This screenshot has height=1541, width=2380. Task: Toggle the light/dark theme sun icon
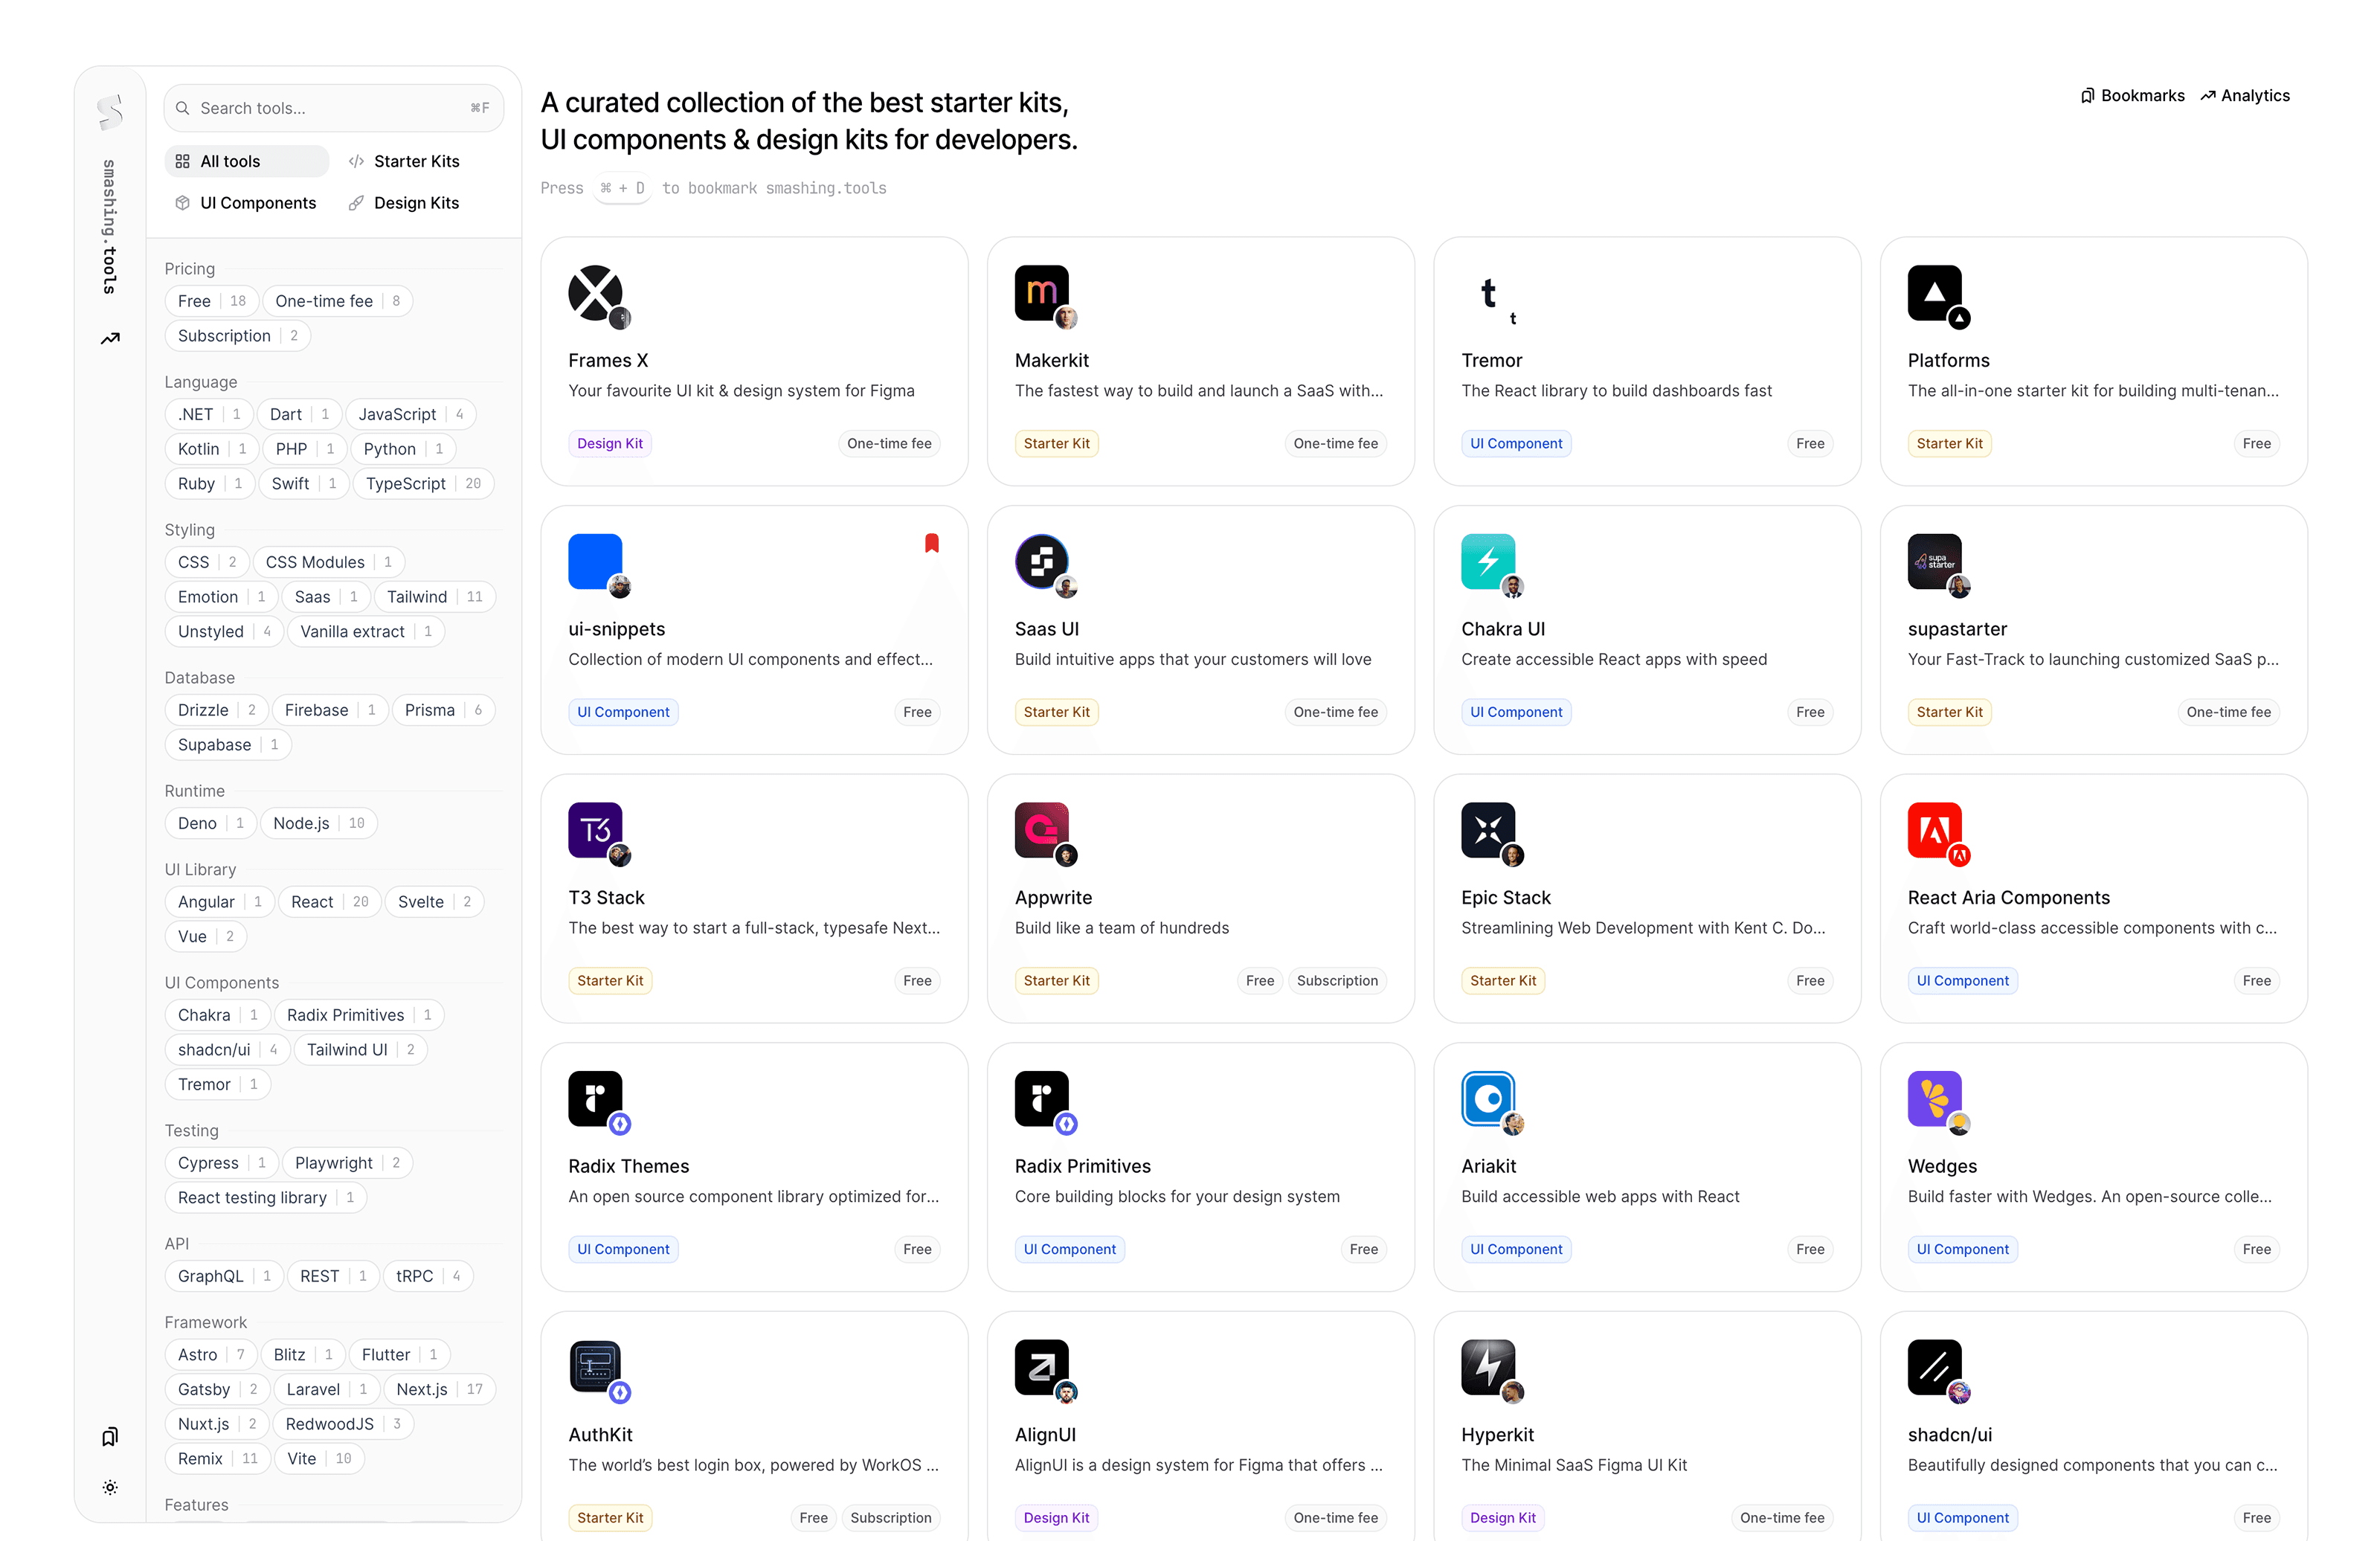tap(110, 1487)
